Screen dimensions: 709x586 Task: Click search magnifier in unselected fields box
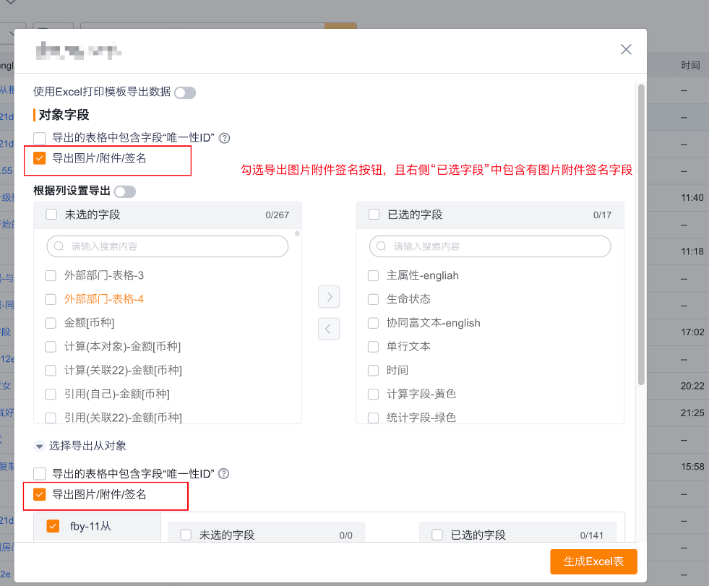(x=59, y=246)
